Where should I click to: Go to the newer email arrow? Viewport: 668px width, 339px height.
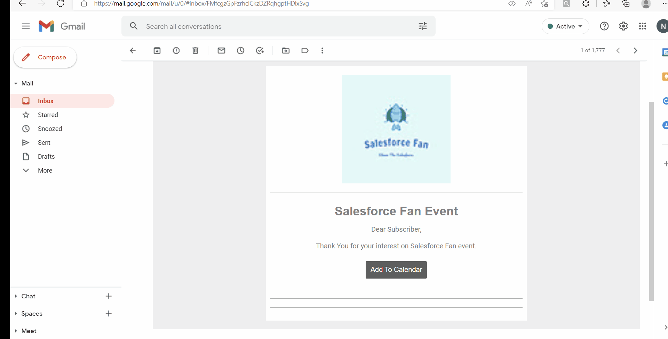click(x=618, y=51)
